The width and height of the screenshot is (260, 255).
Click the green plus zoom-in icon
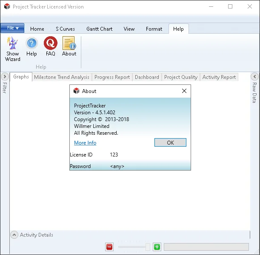(157, 247)
